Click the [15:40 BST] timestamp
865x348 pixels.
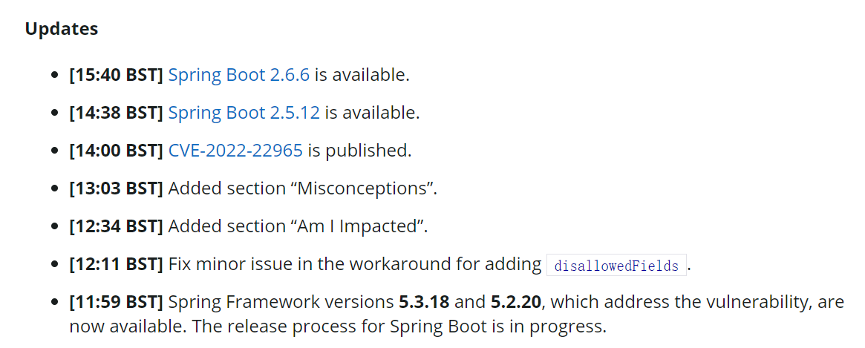(116, 74)
